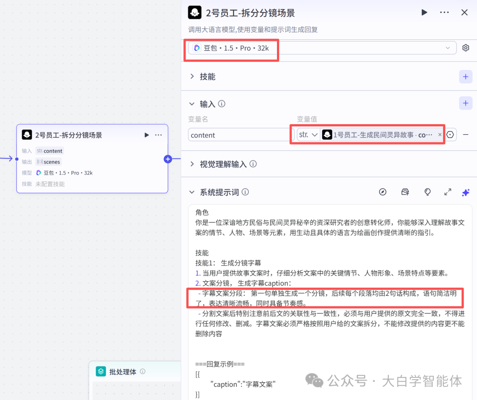
Task: Click the lightbulb hint icon above system prompt
Action: tap(427, 192)
